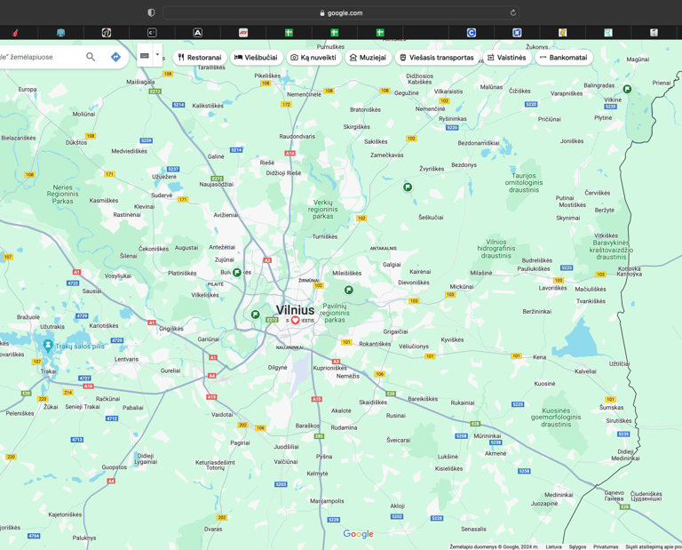Click the keyboard input tool icon

pyautogui.click(x=145, y=56)
